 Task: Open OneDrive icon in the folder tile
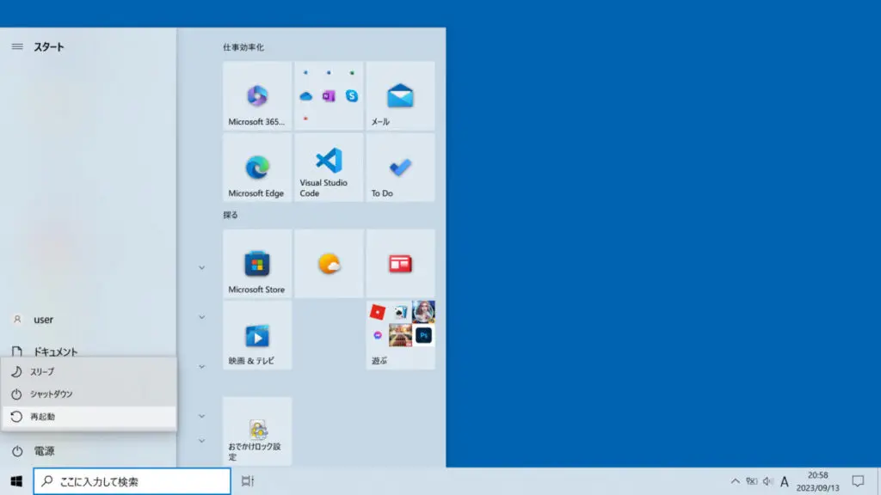coord(305,96)
